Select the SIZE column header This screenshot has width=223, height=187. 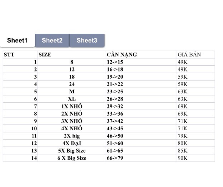click(x=72, y=55)
